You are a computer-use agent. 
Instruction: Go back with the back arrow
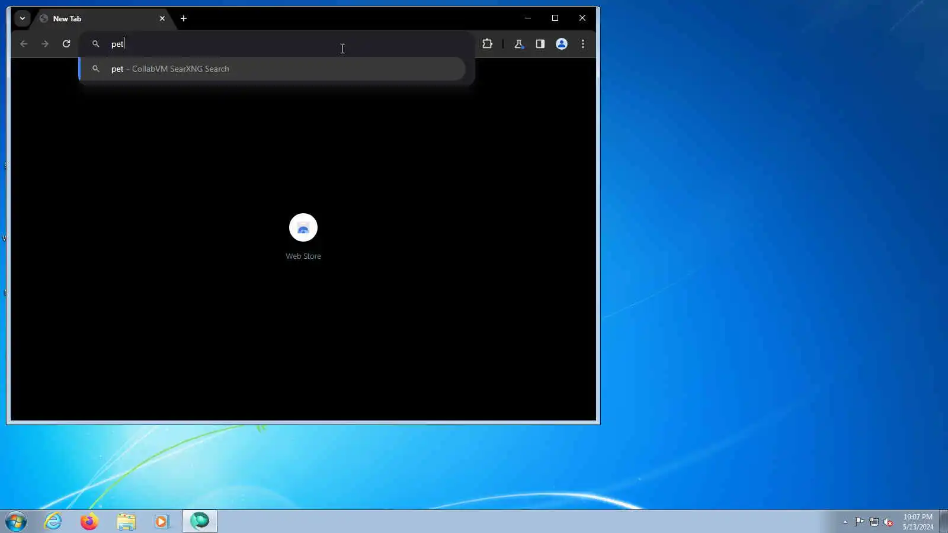[24, 44]
